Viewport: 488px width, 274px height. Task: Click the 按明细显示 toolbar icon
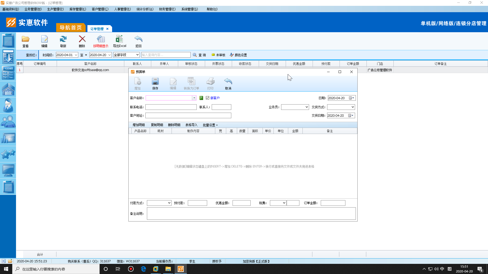coord(101,39)
